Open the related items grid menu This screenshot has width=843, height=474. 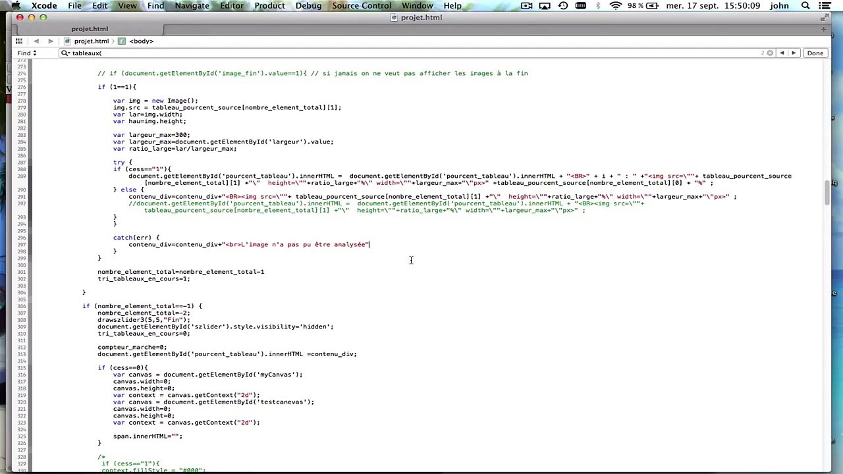pyautogui.click(x=19, y=41)
